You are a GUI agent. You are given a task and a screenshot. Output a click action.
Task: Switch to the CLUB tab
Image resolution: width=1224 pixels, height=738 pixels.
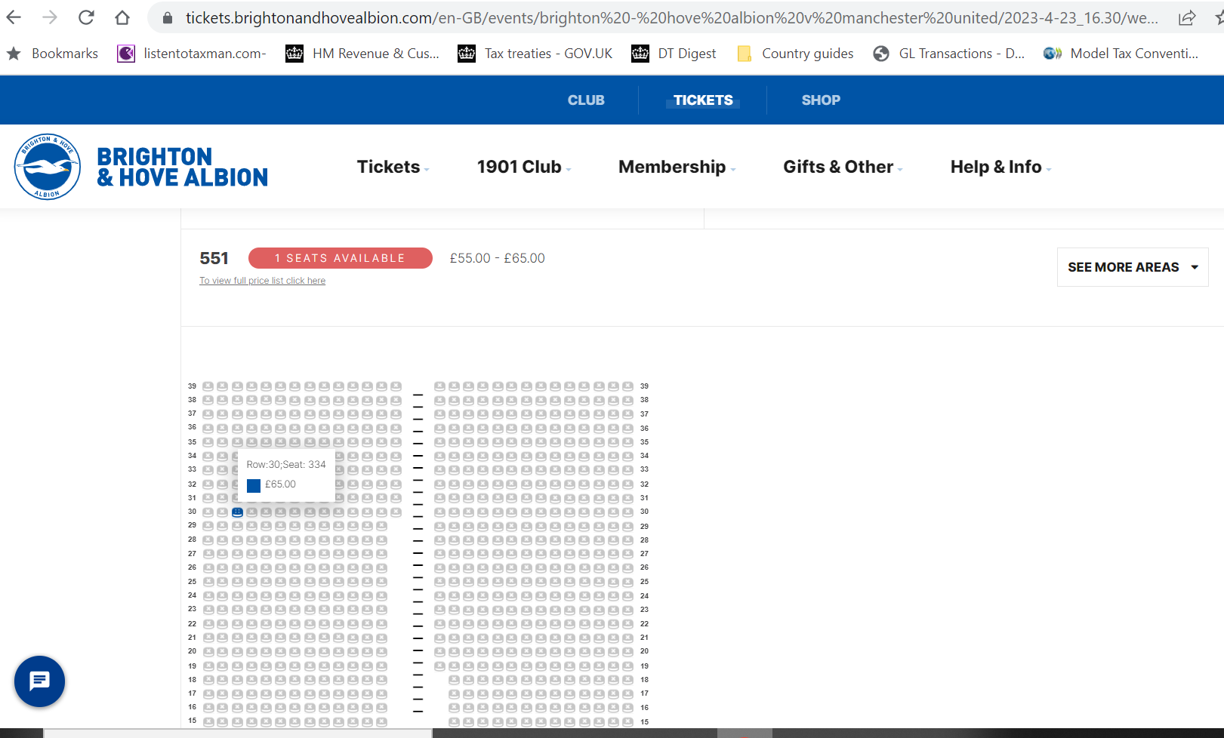point(586,100)
